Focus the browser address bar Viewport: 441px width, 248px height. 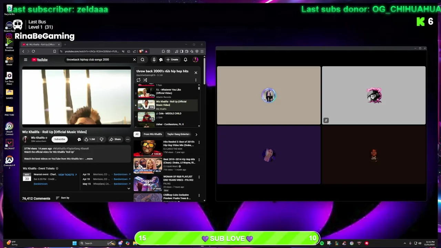91,51
